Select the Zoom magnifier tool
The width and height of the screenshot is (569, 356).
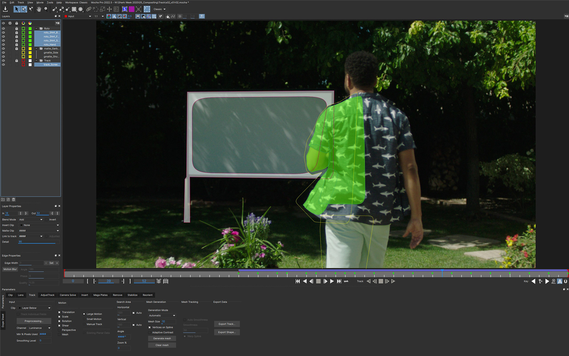coord(46,9)
